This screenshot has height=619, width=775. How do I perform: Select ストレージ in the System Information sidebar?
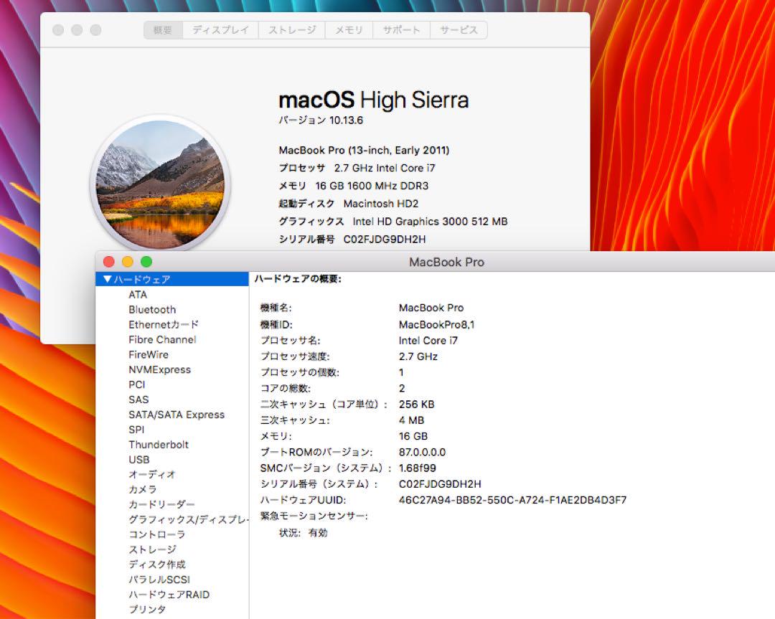pyautogui.click(x=152, y=549)
